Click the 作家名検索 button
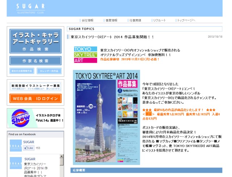This screenshot has width=232, height=177. [x=36, y=61]
